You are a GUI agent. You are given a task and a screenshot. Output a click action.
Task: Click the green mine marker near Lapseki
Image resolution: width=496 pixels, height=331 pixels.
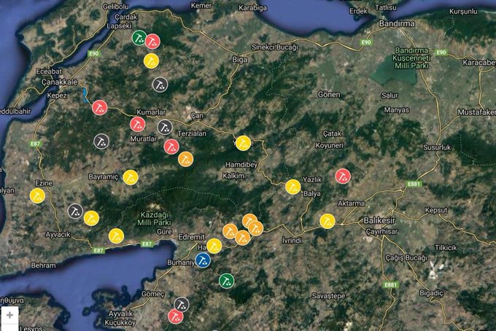coord(139,37)
